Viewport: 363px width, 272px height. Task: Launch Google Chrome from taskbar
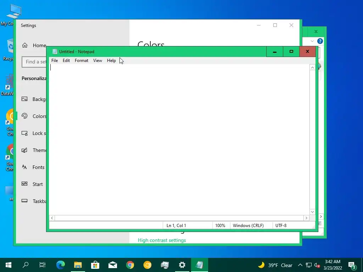point(130,265)
